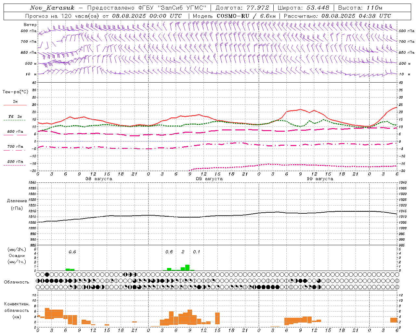416x333 pixels.
Task: Click the 08 августа date label
Action: (x=99, y=179)
